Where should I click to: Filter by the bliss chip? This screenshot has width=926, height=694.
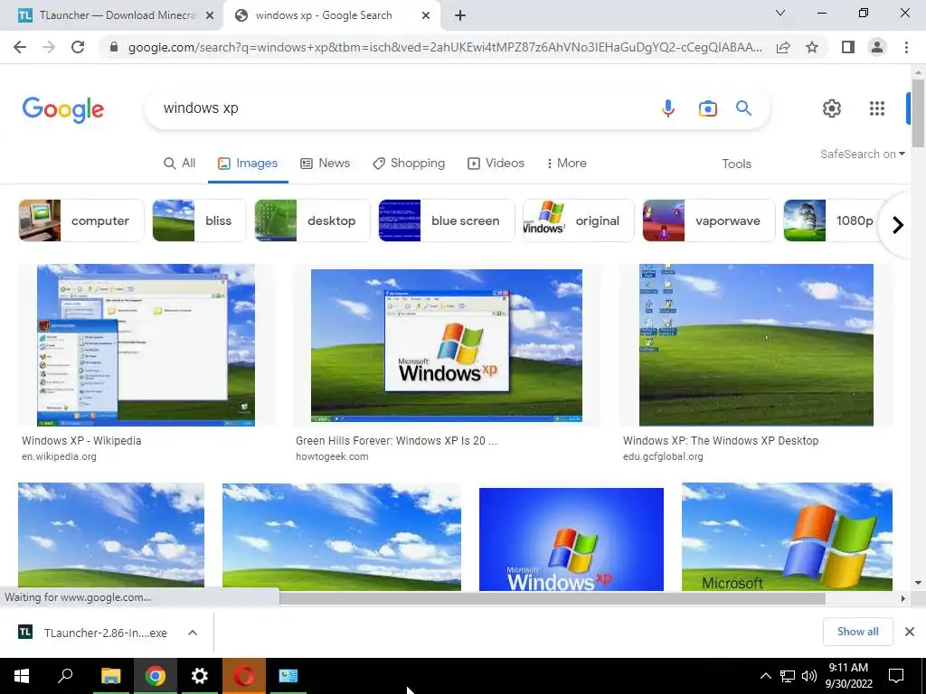(x=199, y=220)
